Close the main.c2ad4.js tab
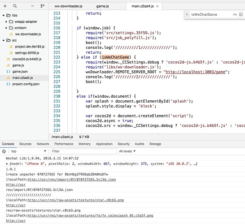245x224 pixels. (x=157, y=6)
